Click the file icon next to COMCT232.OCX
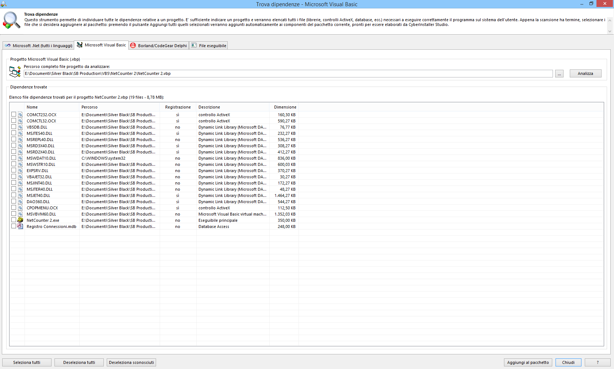The image size is (614, 369). click(x=20, y=115)
